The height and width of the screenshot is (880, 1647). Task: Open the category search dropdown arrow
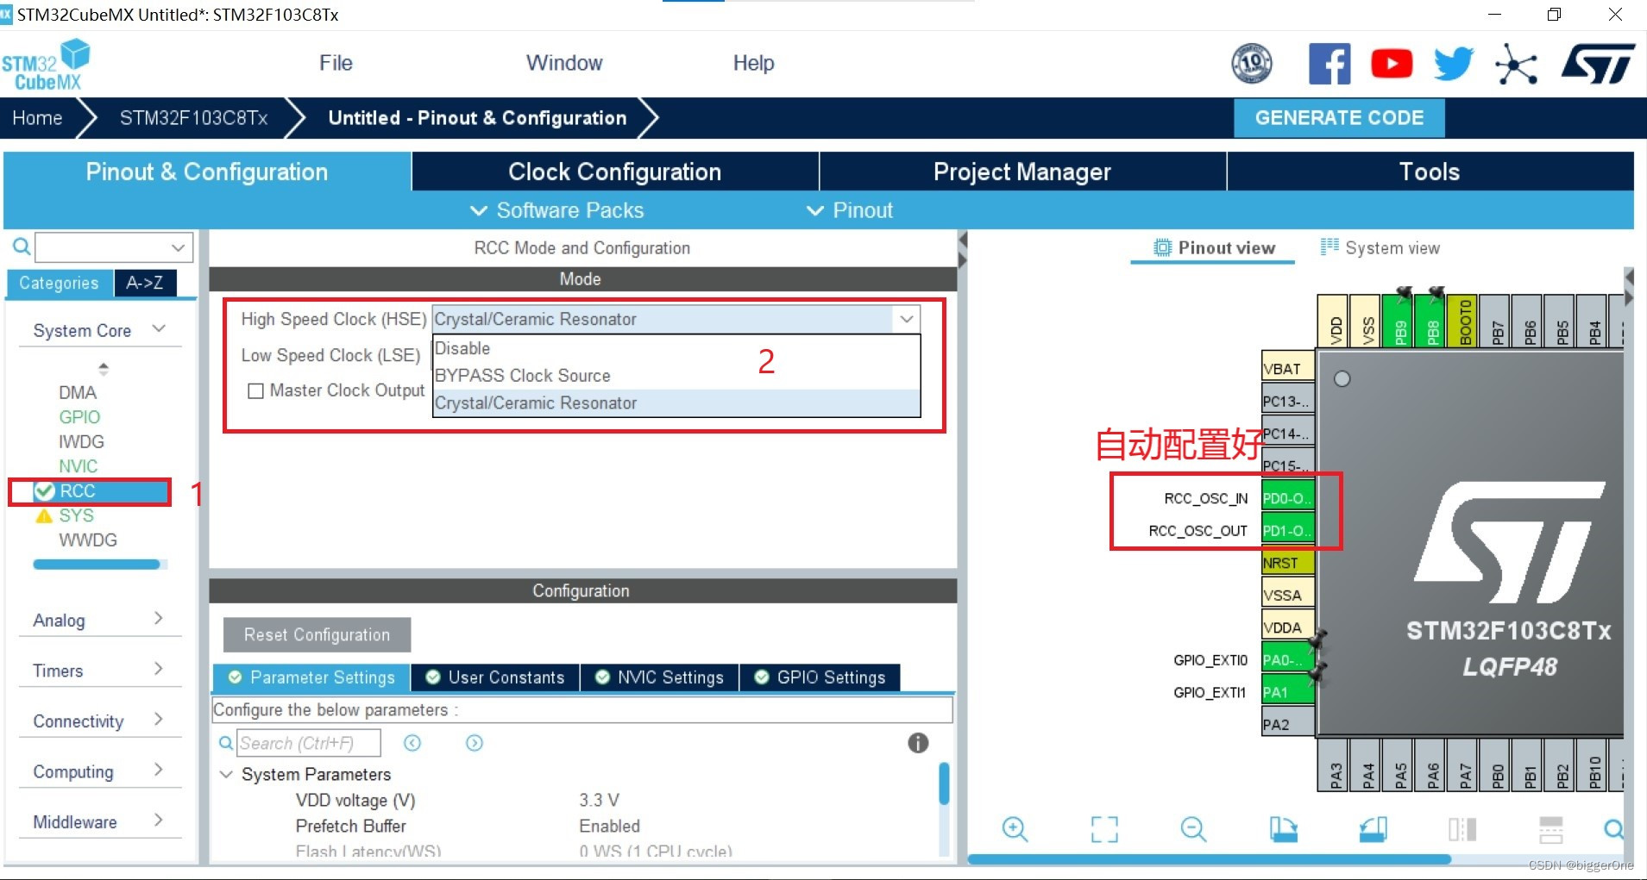click(178, 247)
